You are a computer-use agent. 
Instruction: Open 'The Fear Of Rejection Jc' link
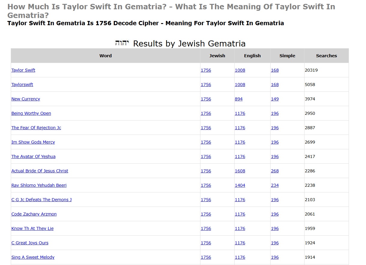[36, 128]
